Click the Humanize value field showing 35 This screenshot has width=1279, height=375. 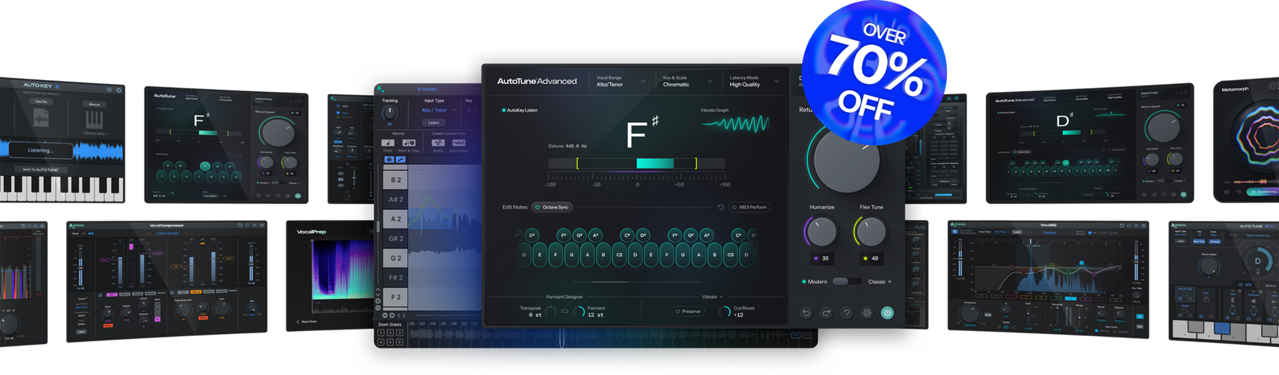click(x=822, y=259)
